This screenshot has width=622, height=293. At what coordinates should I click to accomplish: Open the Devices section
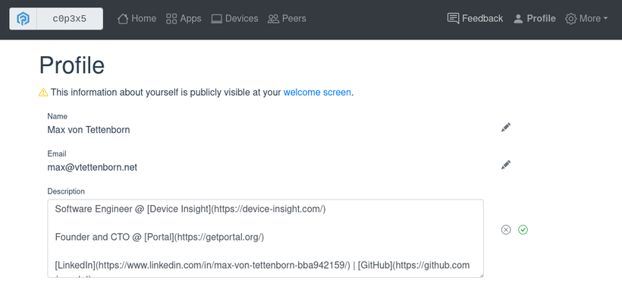click(x=234, y=19)
